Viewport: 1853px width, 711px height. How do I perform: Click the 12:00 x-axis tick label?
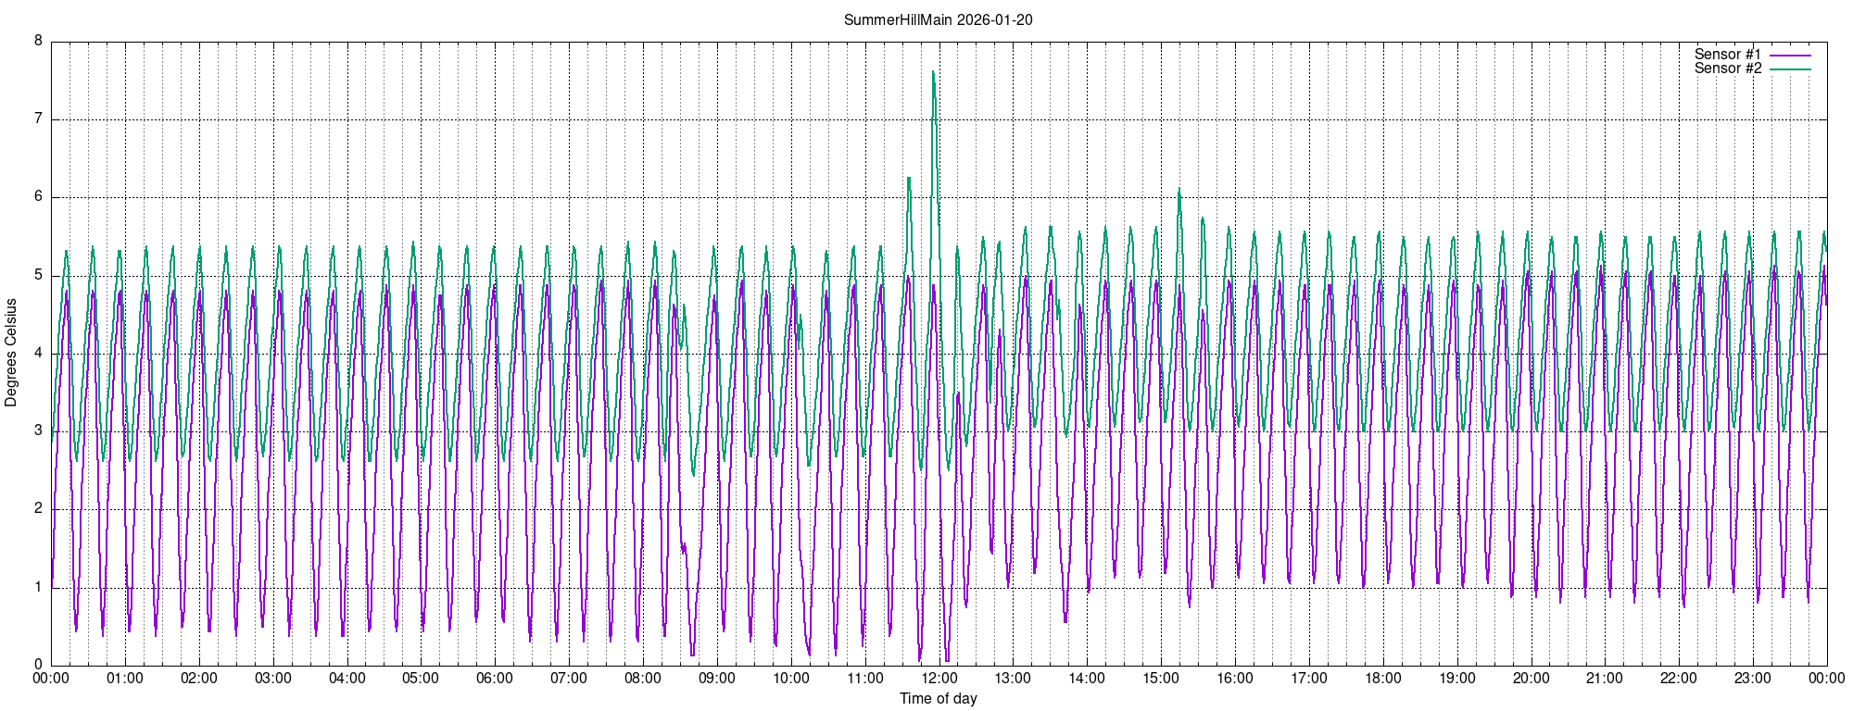939,679
